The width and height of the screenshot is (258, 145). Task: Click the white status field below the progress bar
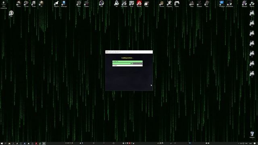(x=127, y=65)
